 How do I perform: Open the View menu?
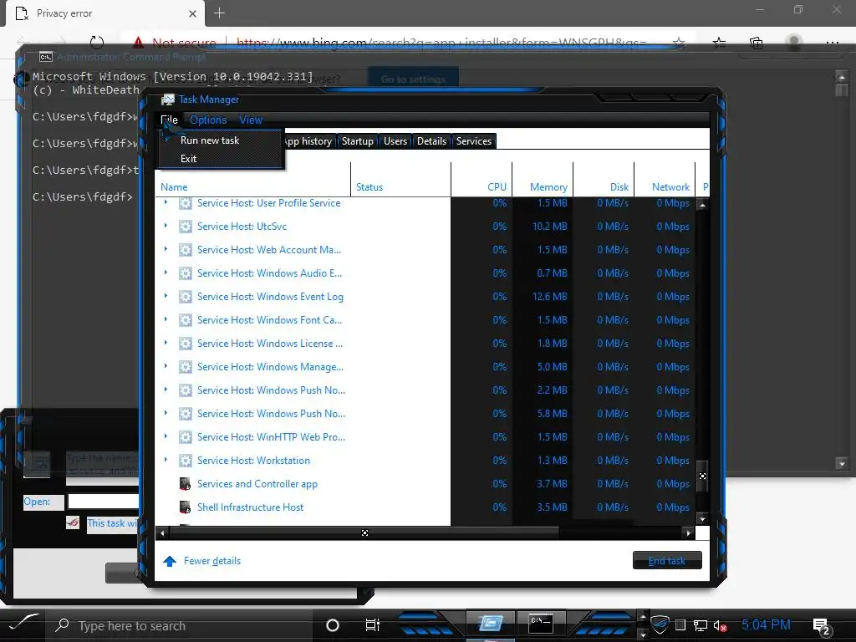251,120
